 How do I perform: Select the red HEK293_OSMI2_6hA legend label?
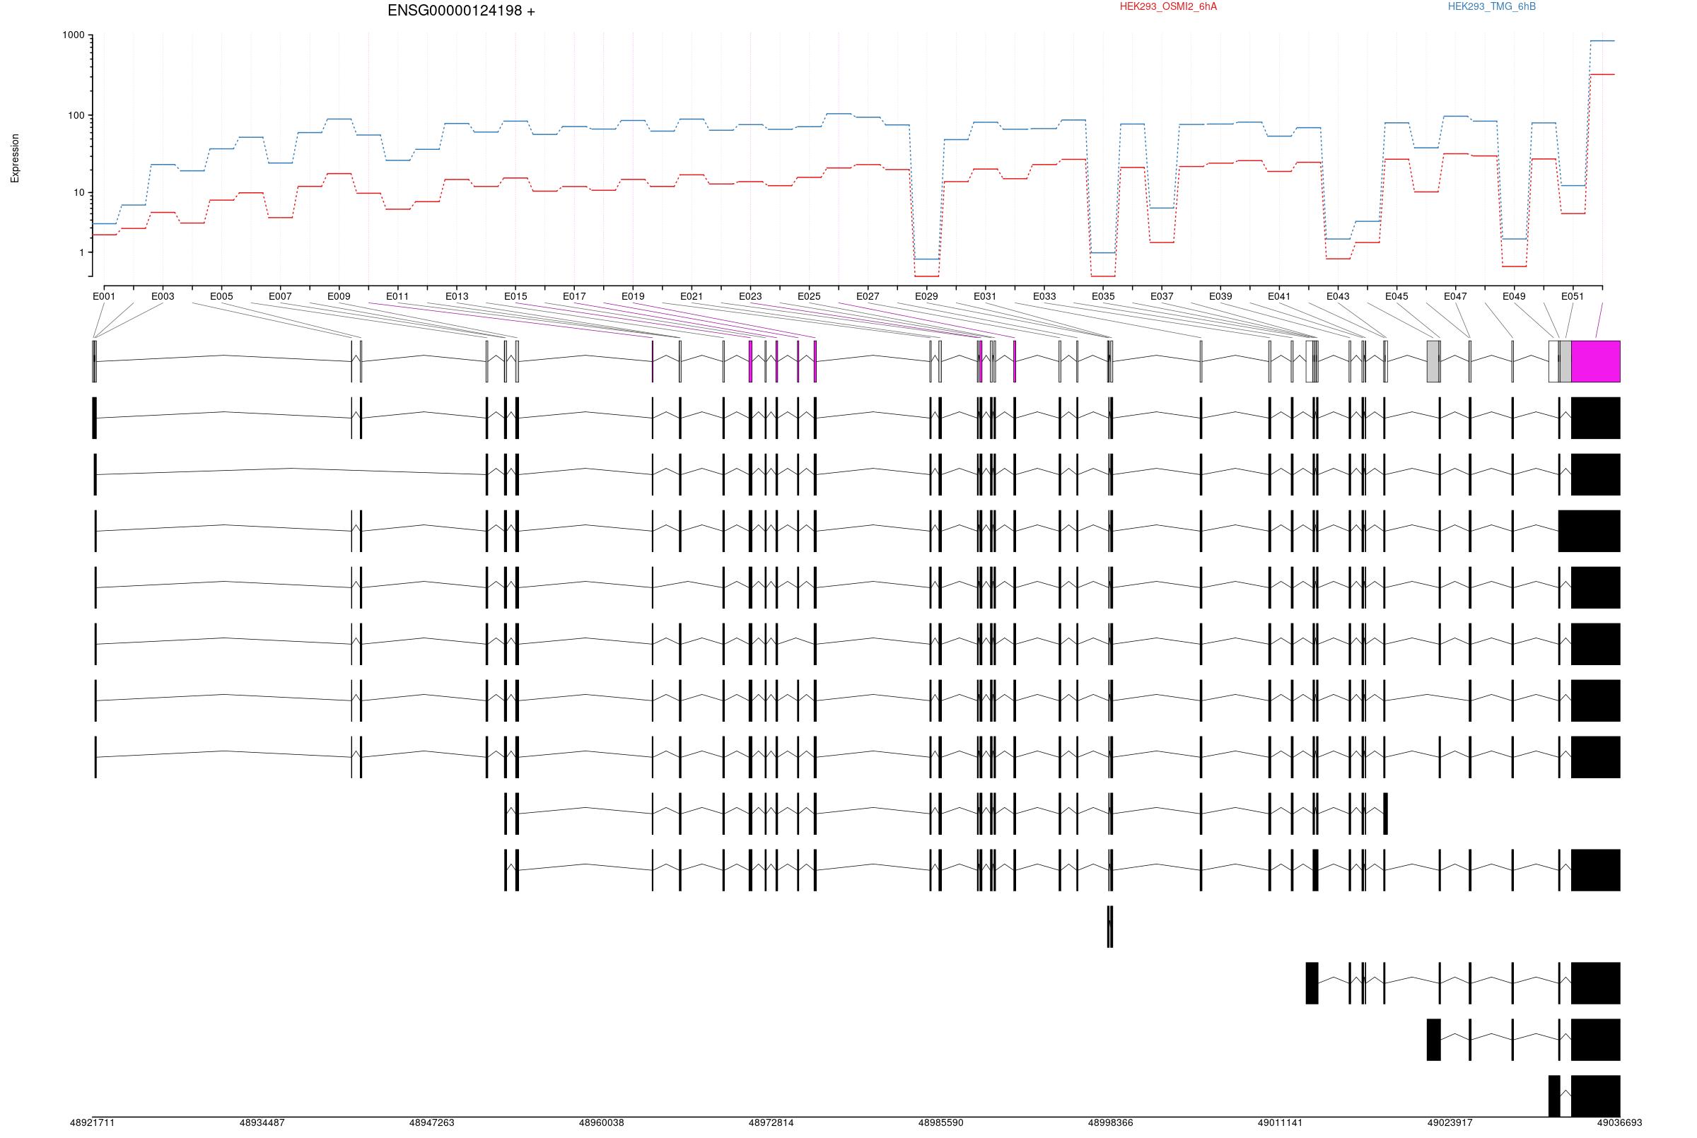coord(1168,6)
